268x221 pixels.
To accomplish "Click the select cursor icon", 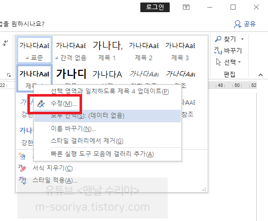I will (218, 62).
